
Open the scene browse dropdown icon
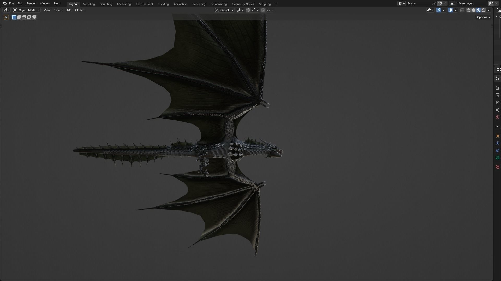(x=402, y=3)
